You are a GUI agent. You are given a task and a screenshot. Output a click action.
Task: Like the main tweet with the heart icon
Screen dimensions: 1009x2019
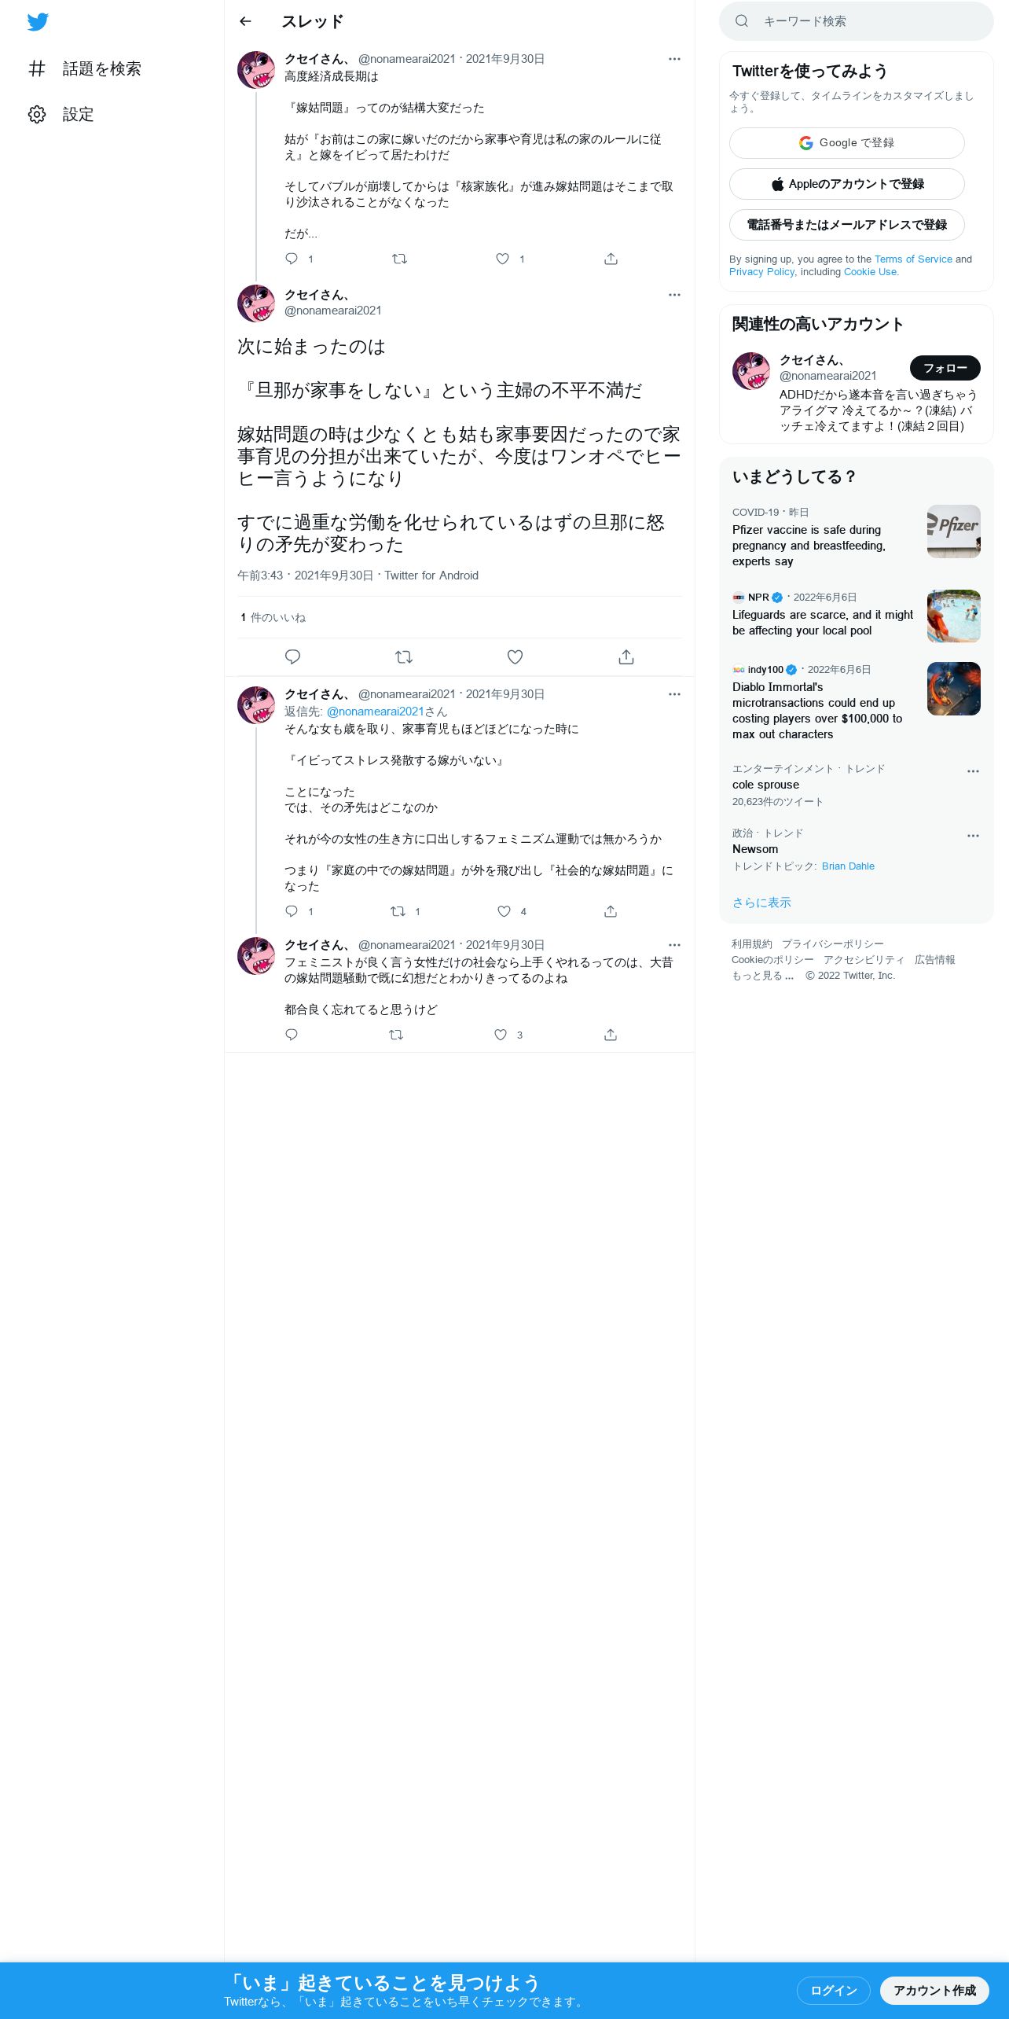tap(515, 656)
